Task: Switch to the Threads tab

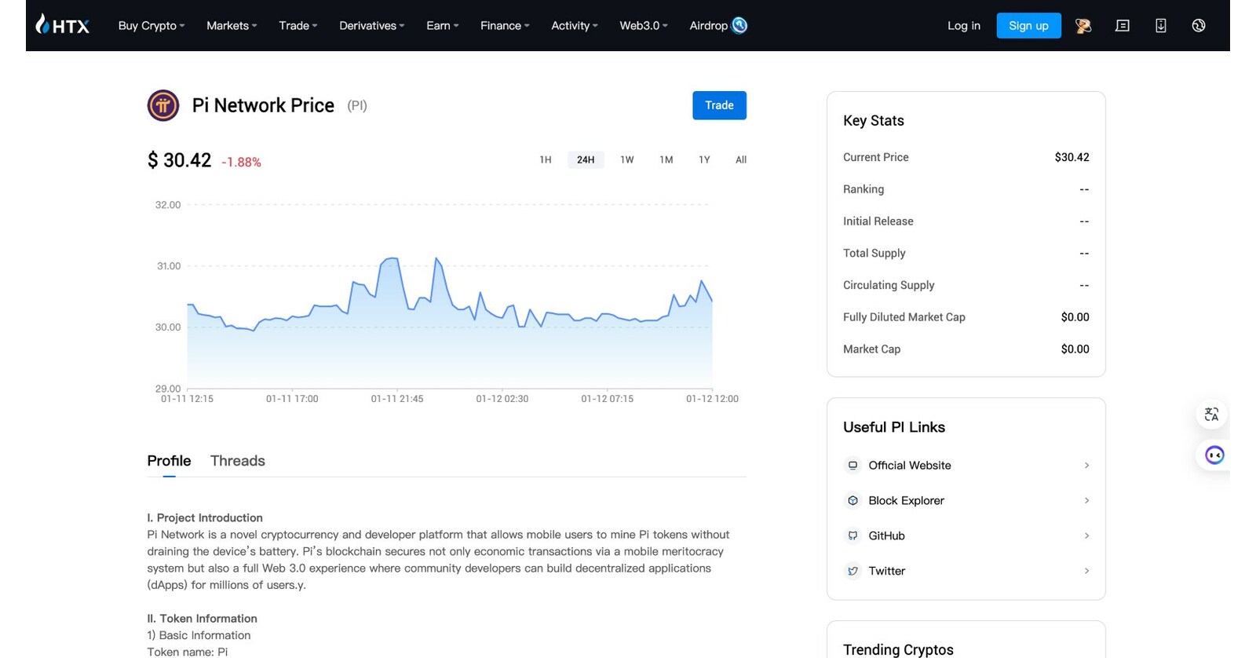Action: pos(238,461)
